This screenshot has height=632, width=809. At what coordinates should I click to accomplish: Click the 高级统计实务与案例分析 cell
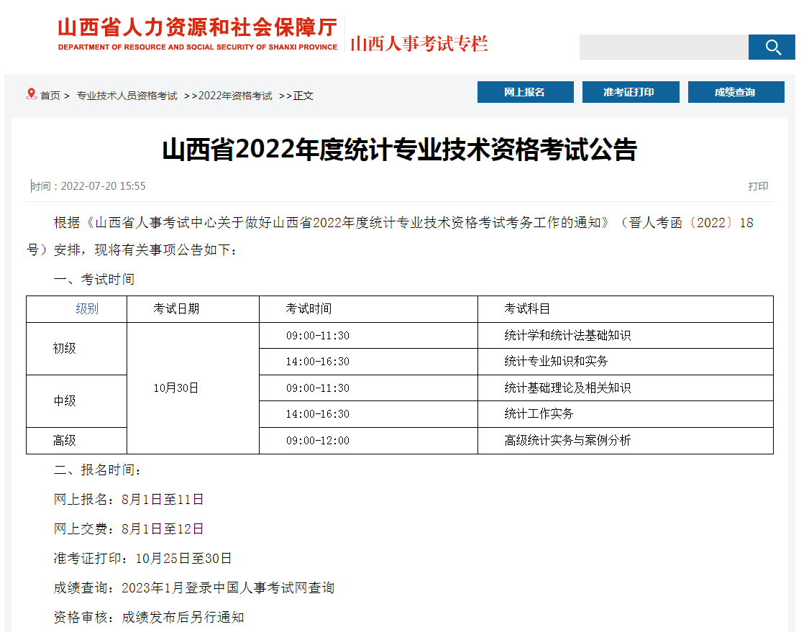(x=567, y=440)
